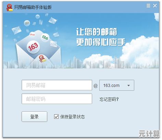Image resolution: width=162 pixels, height=140 pixels.
Task: Click the 网易邮箱助手体验版 window title
Action: pyautogui.click(x=33, y=7)
